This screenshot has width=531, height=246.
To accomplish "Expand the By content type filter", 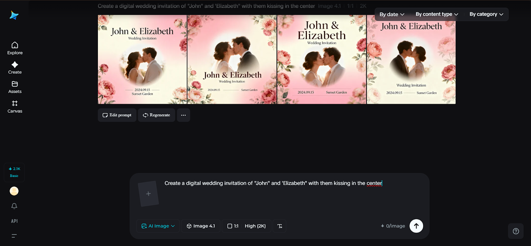I will pos(437,14).
